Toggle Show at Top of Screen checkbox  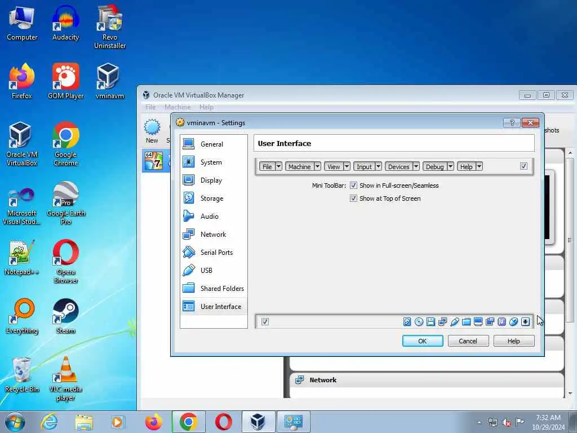(x=353, y=198)
